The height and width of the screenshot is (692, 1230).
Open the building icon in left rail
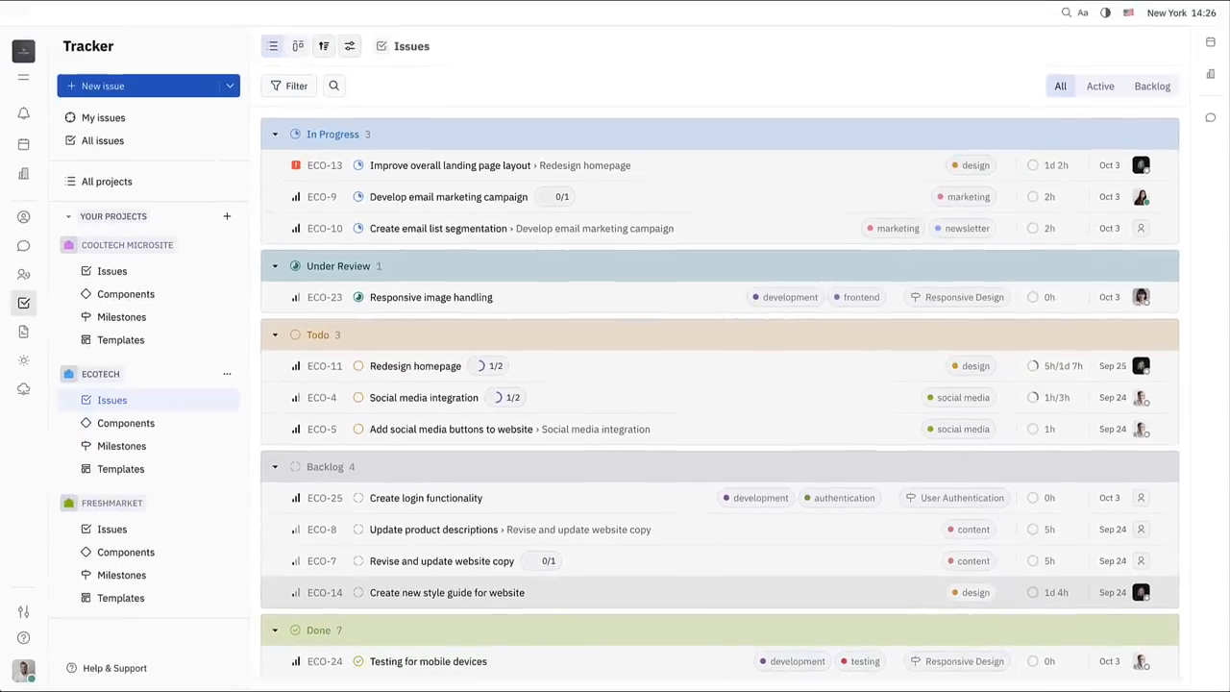(24, 174)
